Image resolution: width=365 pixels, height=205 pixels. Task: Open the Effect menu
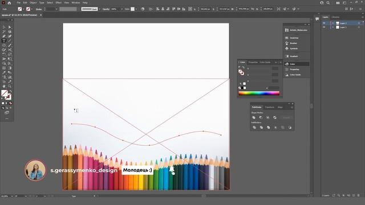click(x=58, y=2)
